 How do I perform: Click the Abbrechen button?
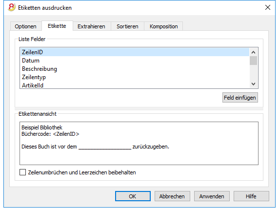(172, 196)
